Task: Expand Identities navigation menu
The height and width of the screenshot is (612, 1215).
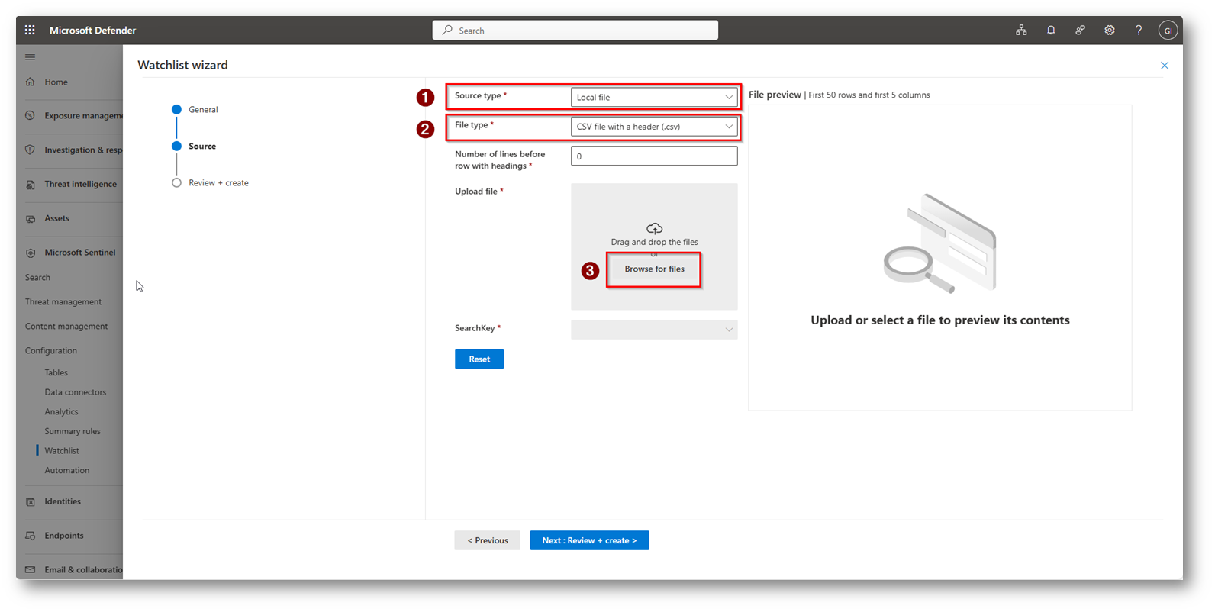Action: click(x=62, y=502)
